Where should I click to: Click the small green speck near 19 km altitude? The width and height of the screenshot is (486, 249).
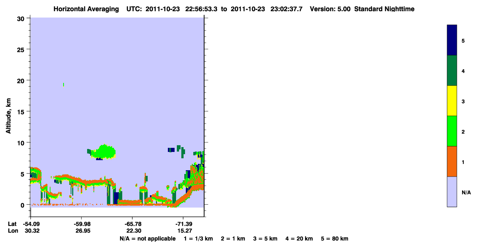click(64, 85)
